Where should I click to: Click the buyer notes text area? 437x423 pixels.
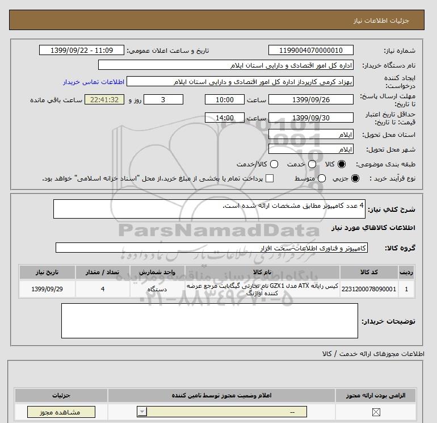(209, 321)
